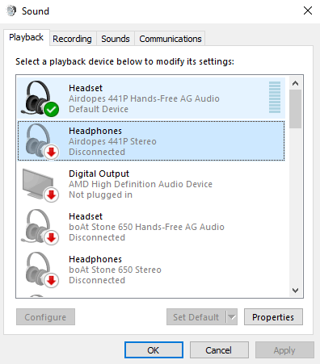Screen dimensions: 320x364
Task: Click the boAt Stone 650 Stereo headphones icon
Action: tap(41, 270)
